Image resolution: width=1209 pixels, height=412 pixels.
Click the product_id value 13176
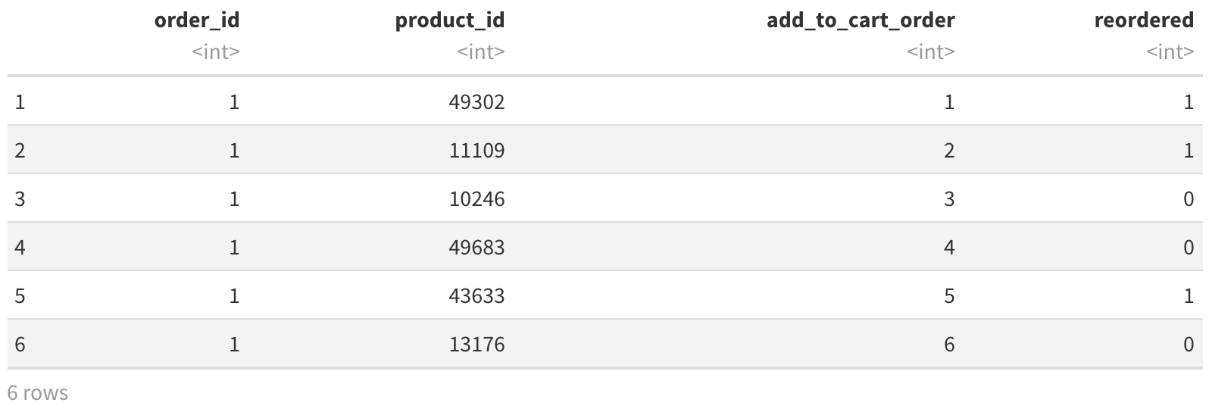pos(476,344)
